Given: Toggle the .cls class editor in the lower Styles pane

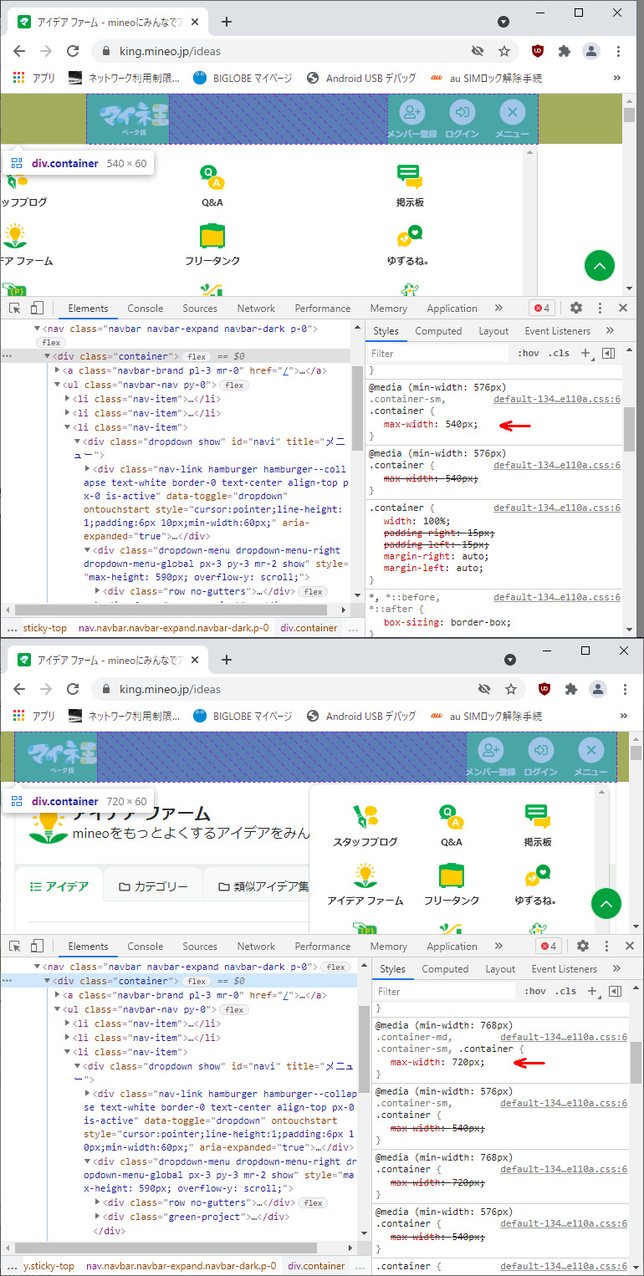Looking at the screenshot, I should pyautogui.click(x=567, y=991).
